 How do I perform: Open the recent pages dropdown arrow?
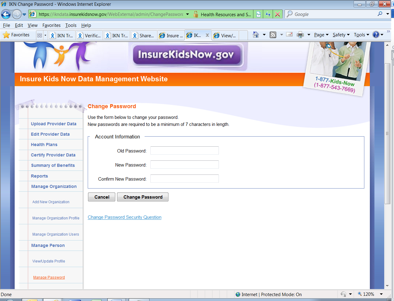[x=24, y=14]
